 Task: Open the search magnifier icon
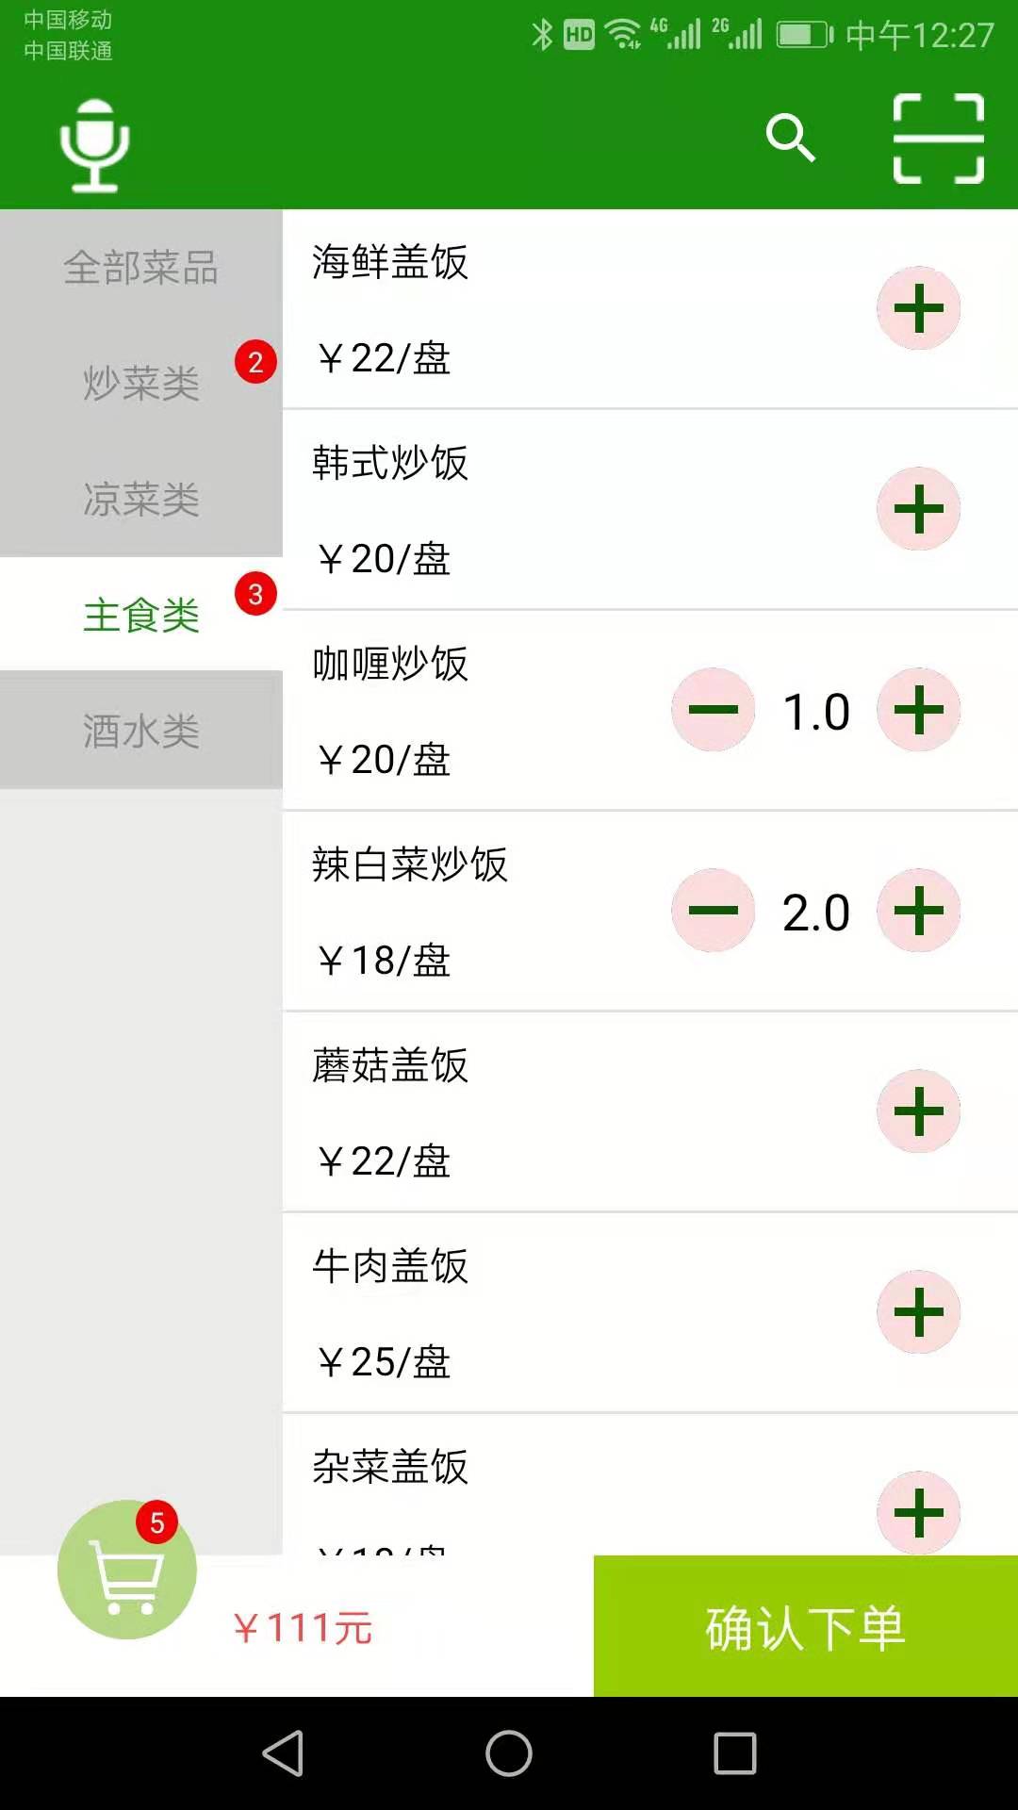(x=790, y=139)
